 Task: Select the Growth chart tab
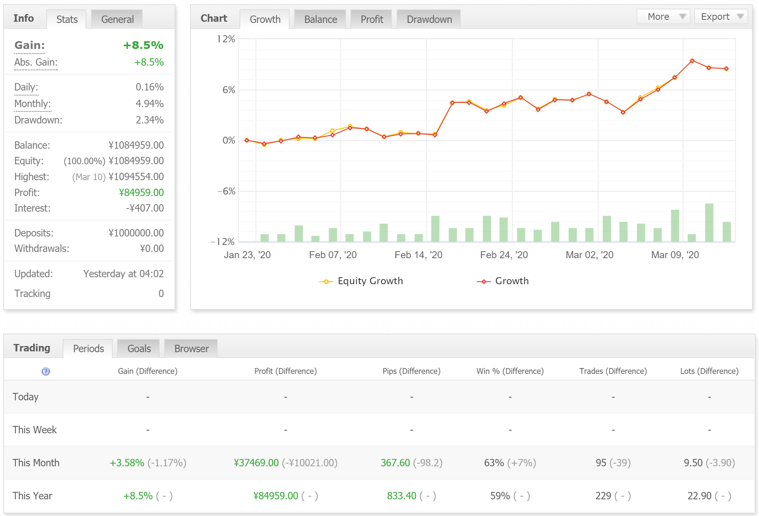pos(265,19)
